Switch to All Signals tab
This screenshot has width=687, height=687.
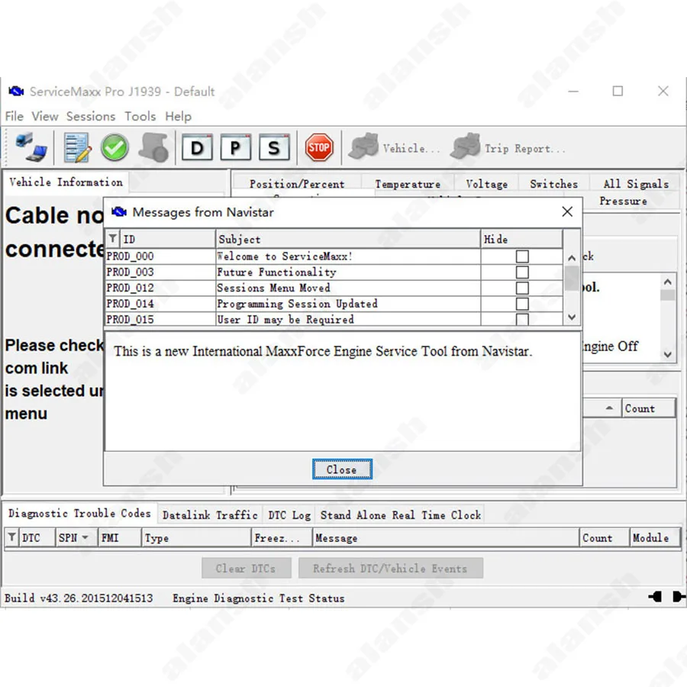coord(636,184)
